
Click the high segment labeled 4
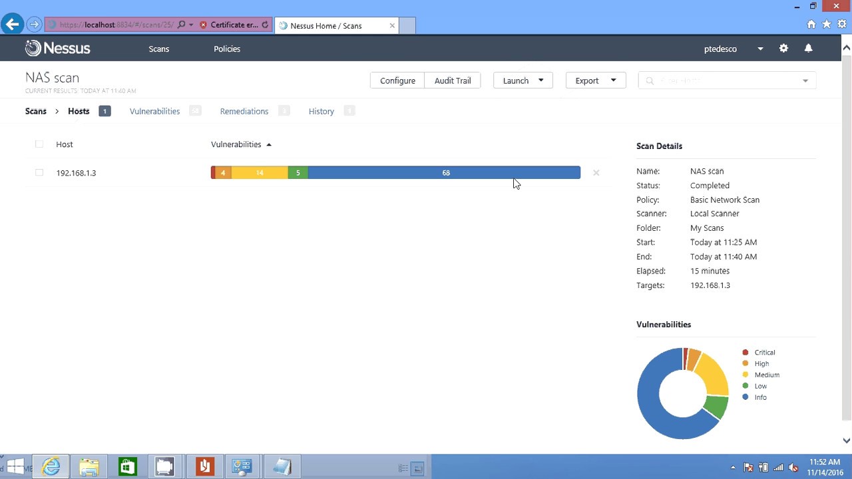tap(223, 173)
